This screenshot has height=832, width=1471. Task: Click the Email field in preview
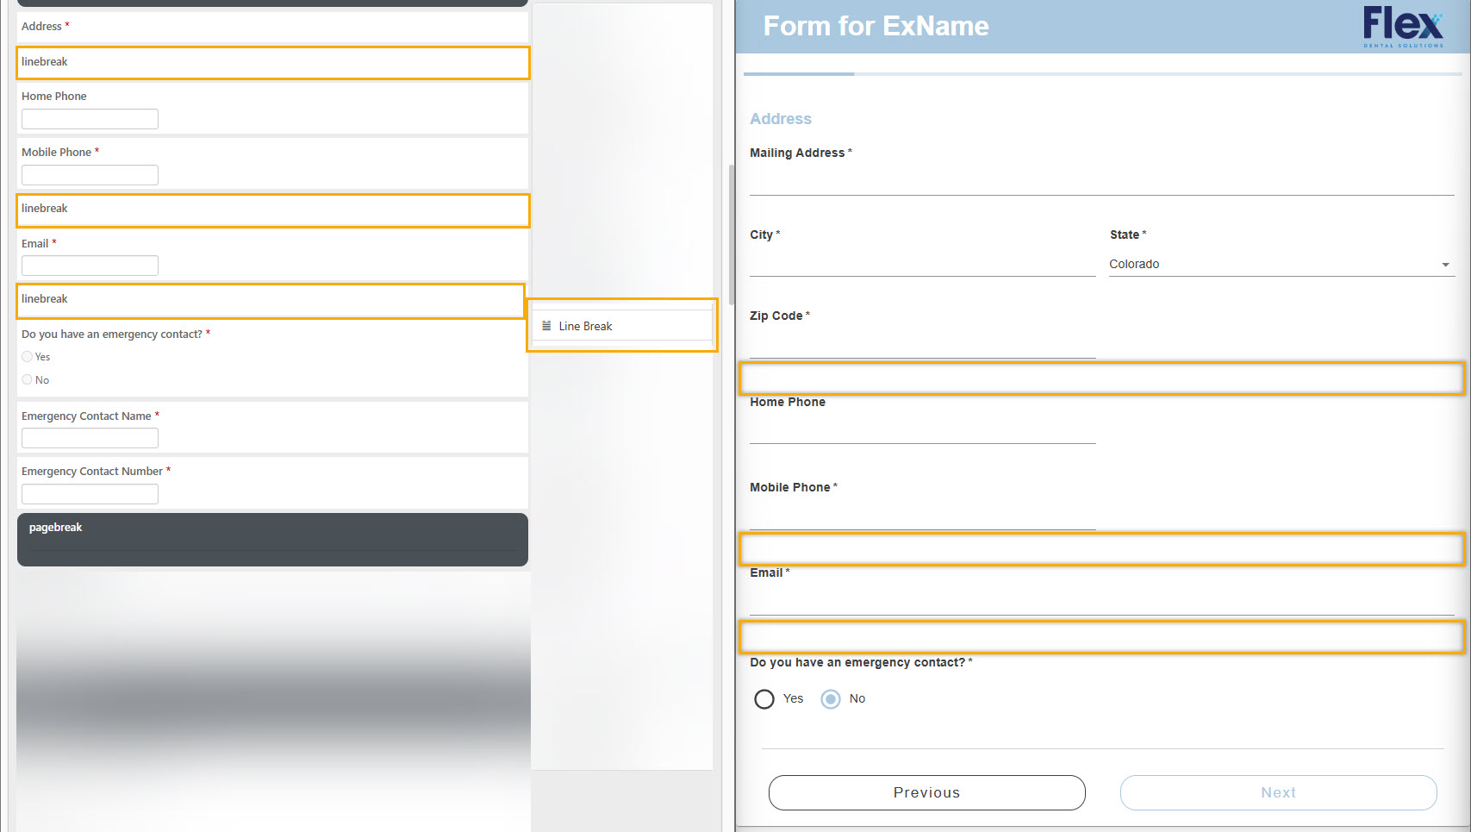pos(1101,601)
